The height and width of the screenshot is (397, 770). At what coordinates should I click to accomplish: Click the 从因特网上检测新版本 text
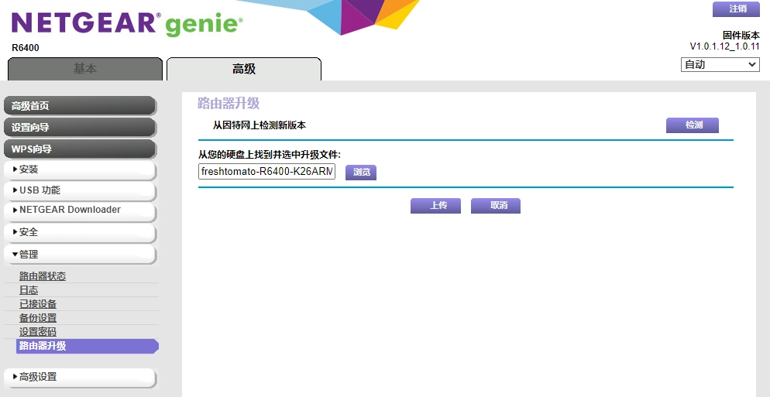point(260,125)
